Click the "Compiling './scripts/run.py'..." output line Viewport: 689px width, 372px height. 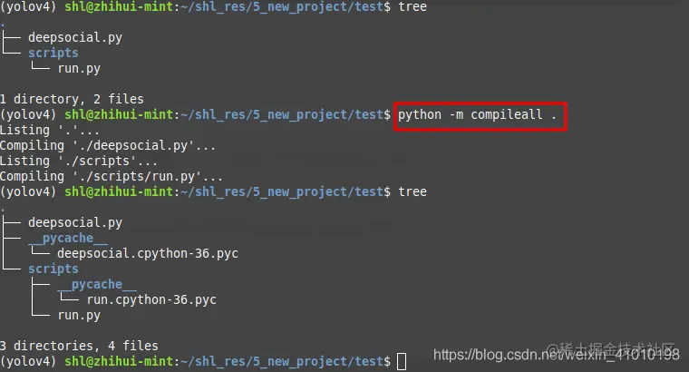pyautogui.click(x=112, y=176)
